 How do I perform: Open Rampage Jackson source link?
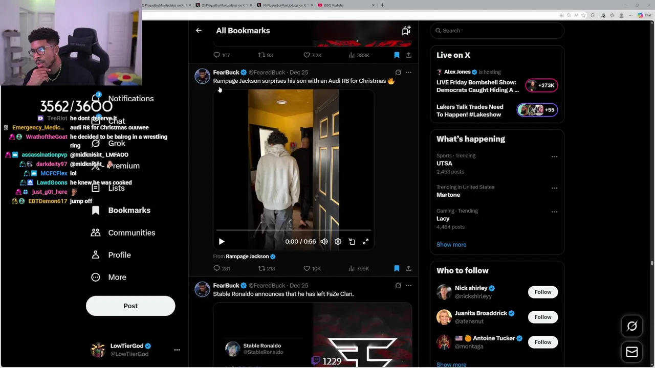coord(247,257)
